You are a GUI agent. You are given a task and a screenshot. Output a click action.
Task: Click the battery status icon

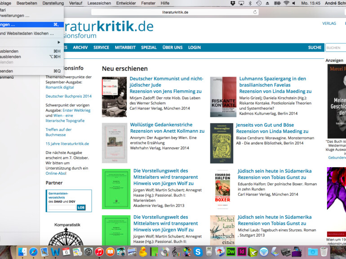[277, 3]
